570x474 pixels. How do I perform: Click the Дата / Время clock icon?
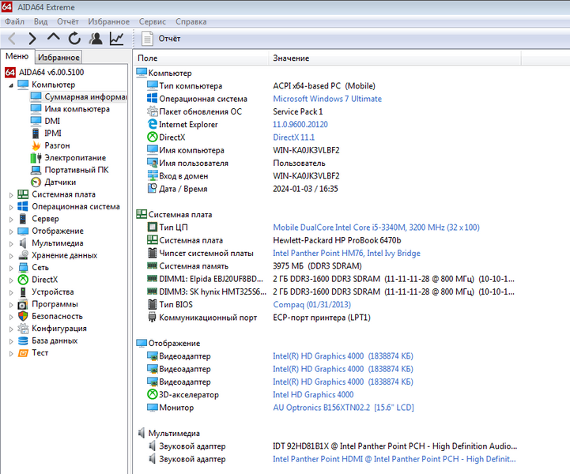[153, 188]
